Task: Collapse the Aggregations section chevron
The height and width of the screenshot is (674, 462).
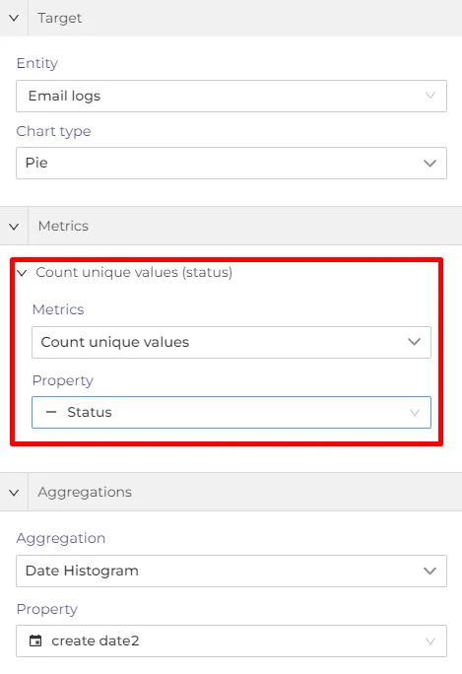Action: click(14, 492)
